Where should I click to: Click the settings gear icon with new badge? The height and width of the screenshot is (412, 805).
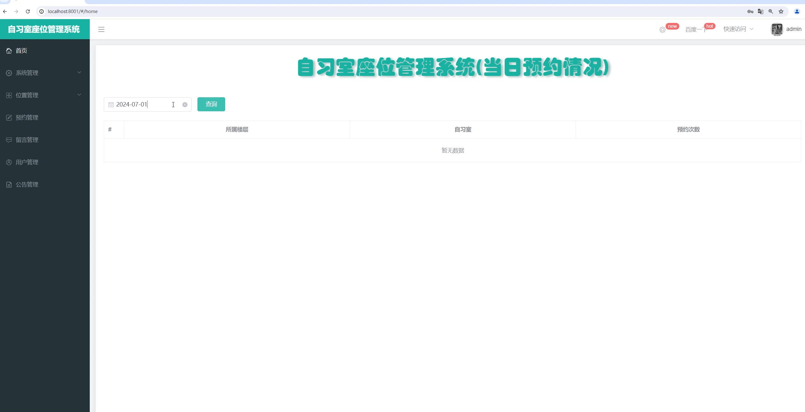(662, 30)
